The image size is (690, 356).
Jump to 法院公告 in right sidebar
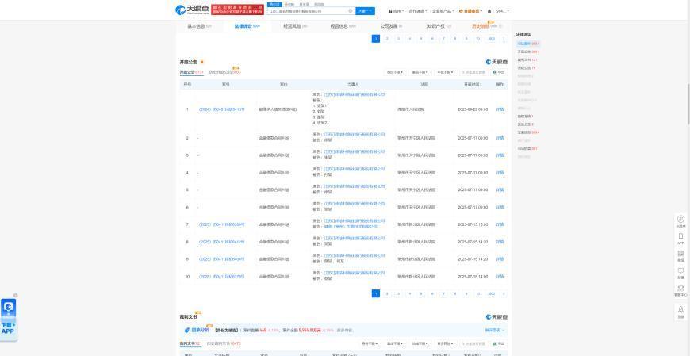[527, 67]
